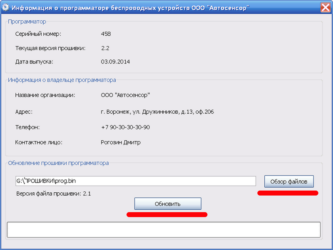
Task: Click the 'Версия файла прошивки: 2.1' text
Action: pyautogui.click(x=54, y=194)
